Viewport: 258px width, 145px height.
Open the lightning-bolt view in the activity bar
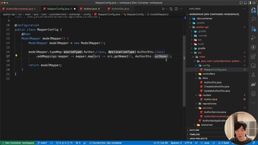(253, 47)
